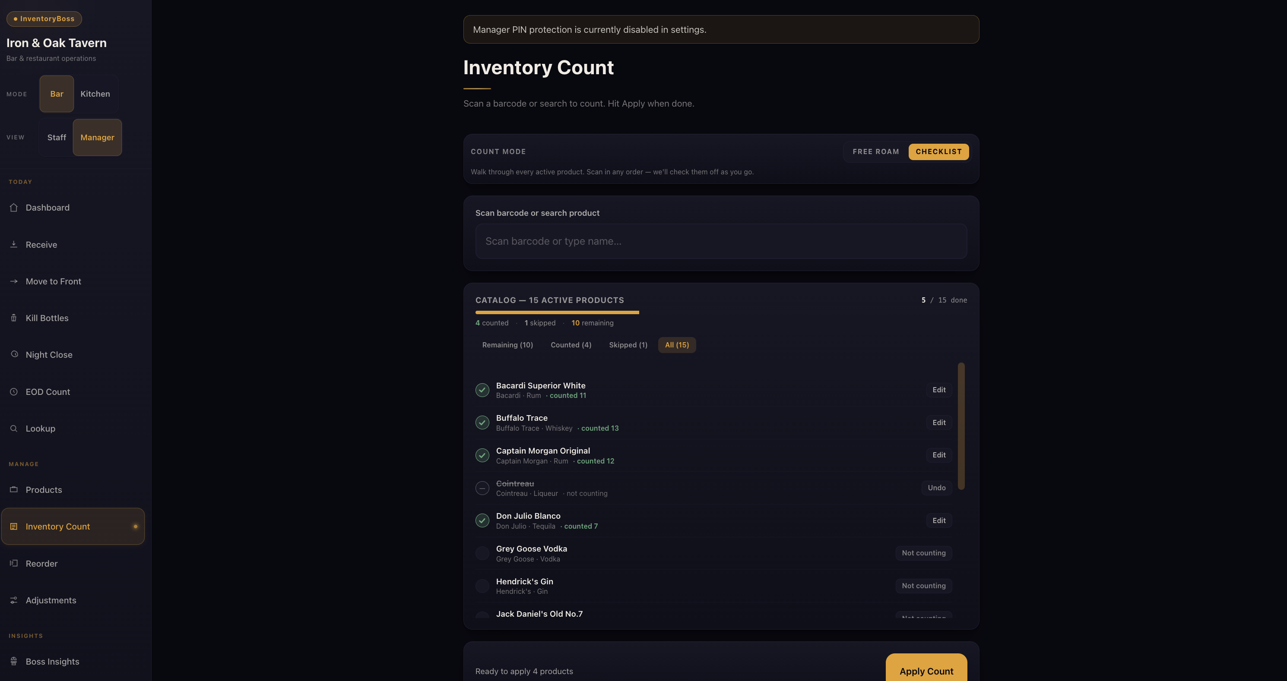Click the Adjustments sliders icon
Viewport: 1287px width, 681px height.
point(13,600)
